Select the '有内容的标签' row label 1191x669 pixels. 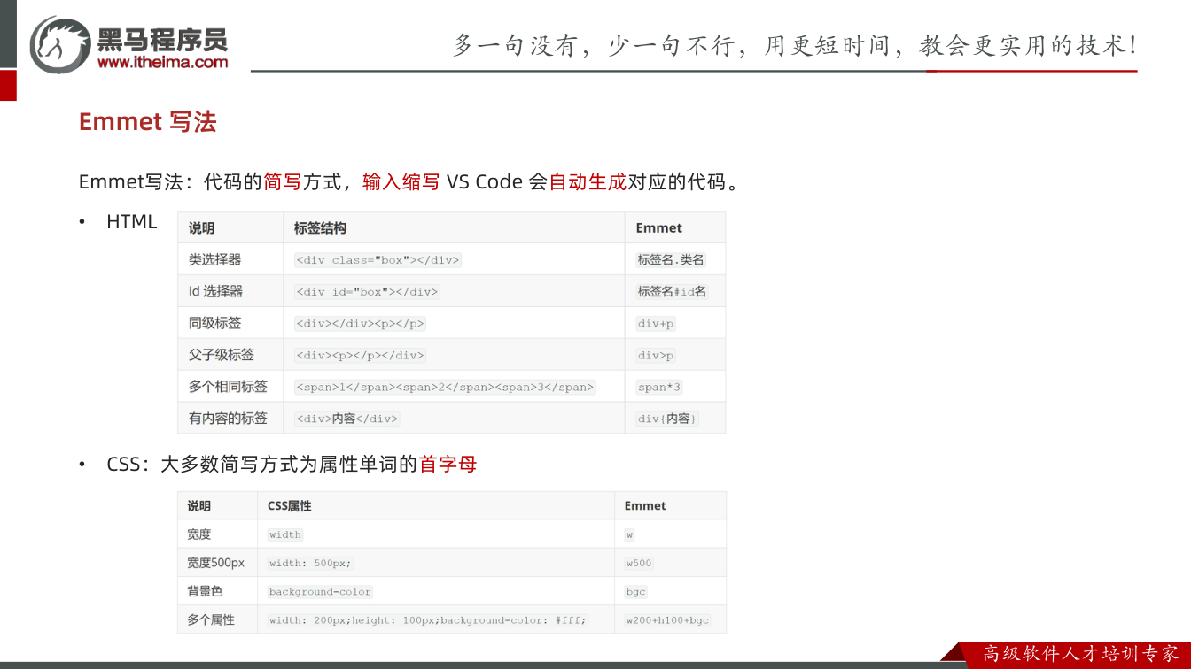(228, 419)
